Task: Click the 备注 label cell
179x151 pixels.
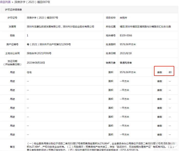Action: tap(12, 147)
